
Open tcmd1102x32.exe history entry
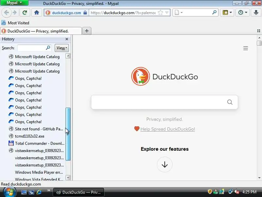click(27, 136)
